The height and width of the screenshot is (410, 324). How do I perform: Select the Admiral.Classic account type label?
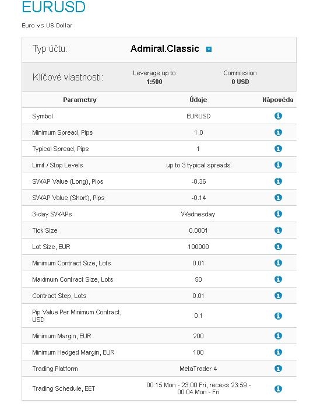point(164,48)
